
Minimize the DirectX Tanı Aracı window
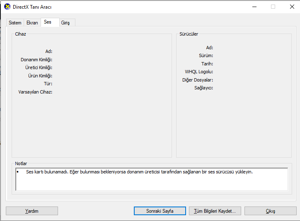(x=254, y=7)
